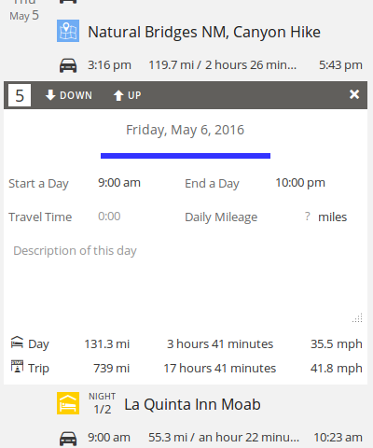Click the bed icon beside Day totals
This screenshot has width=373, height=448.
pyautogui.click(x=17, y=343)
